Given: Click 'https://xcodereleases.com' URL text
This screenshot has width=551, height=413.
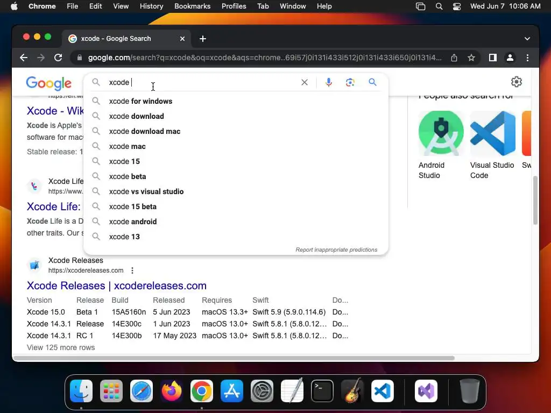Looking at the screenshot, I should 86,270.
